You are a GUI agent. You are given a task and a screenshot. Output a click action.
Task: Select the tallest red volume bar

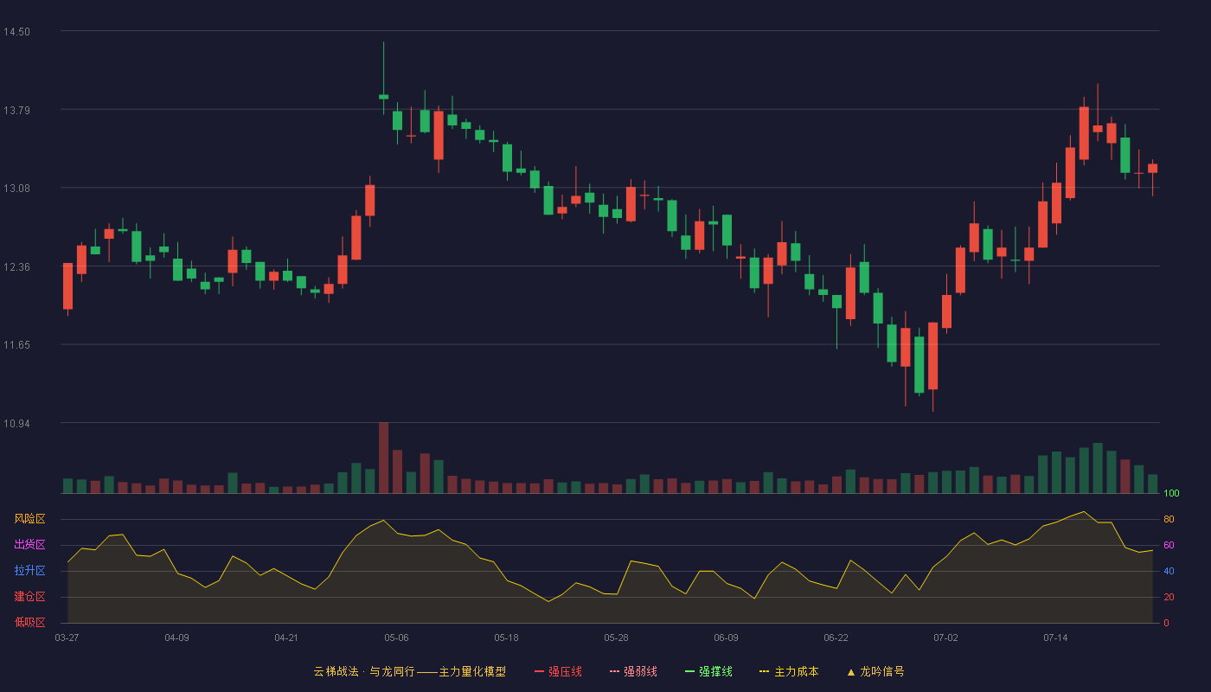383,458
